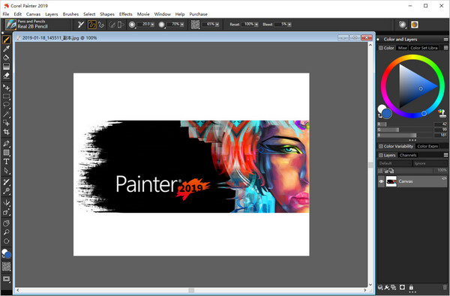
Task: Select the Crop tool
Action: pos(6,132)
